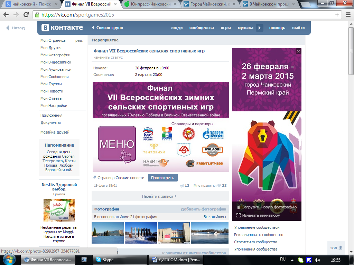
Task: Open the Chrome menu hamburger icon
Action: click(348, 15)
